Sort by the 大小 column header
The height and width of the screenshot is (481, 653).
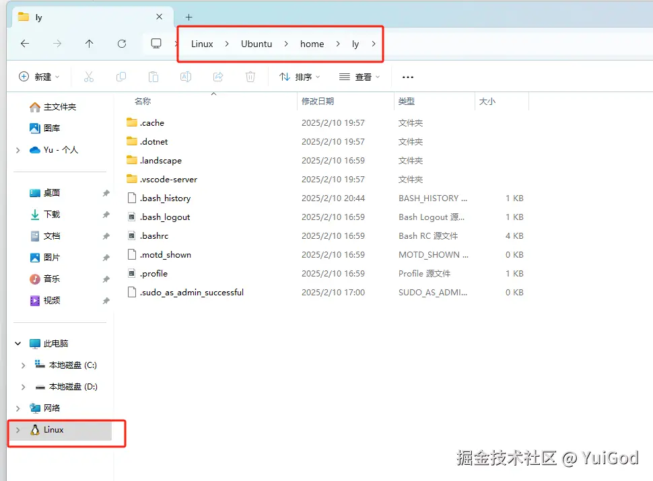(487, 101)
